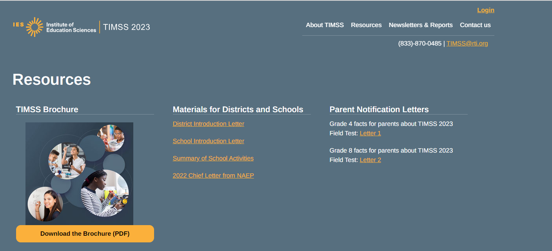
Task: Open the About TIMSS menu
Action: pyautogui.click(x=325, y=25)
